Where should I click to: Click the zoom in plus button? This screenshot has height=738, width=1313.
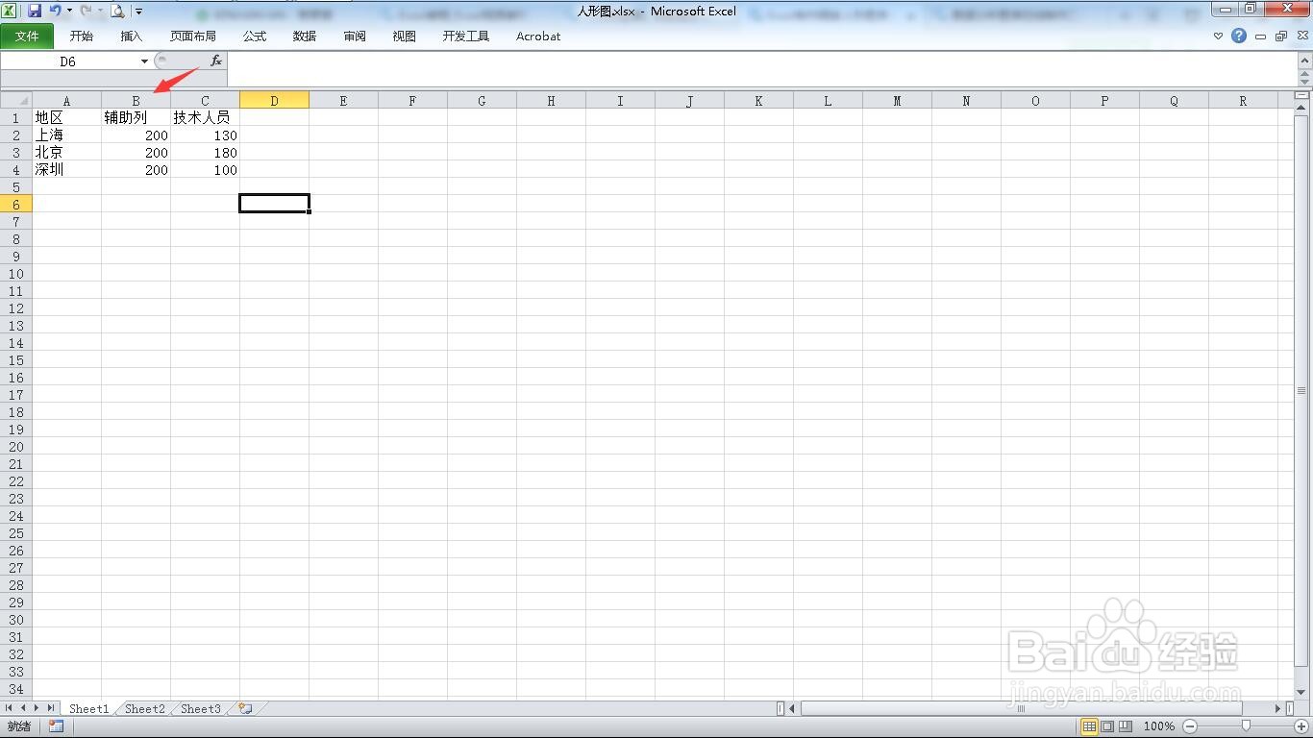click(x=1300, y=726)
